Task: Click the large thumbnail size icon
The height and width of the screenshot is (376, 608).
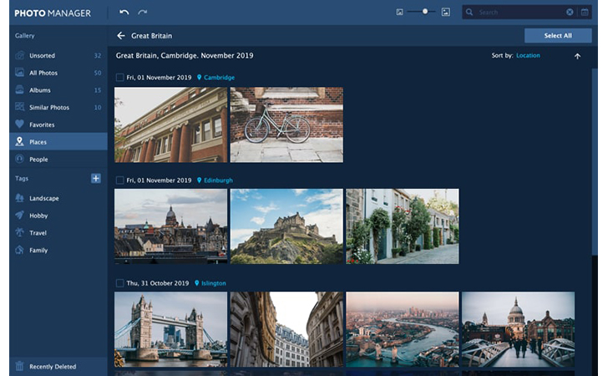Action: point(446,13)
